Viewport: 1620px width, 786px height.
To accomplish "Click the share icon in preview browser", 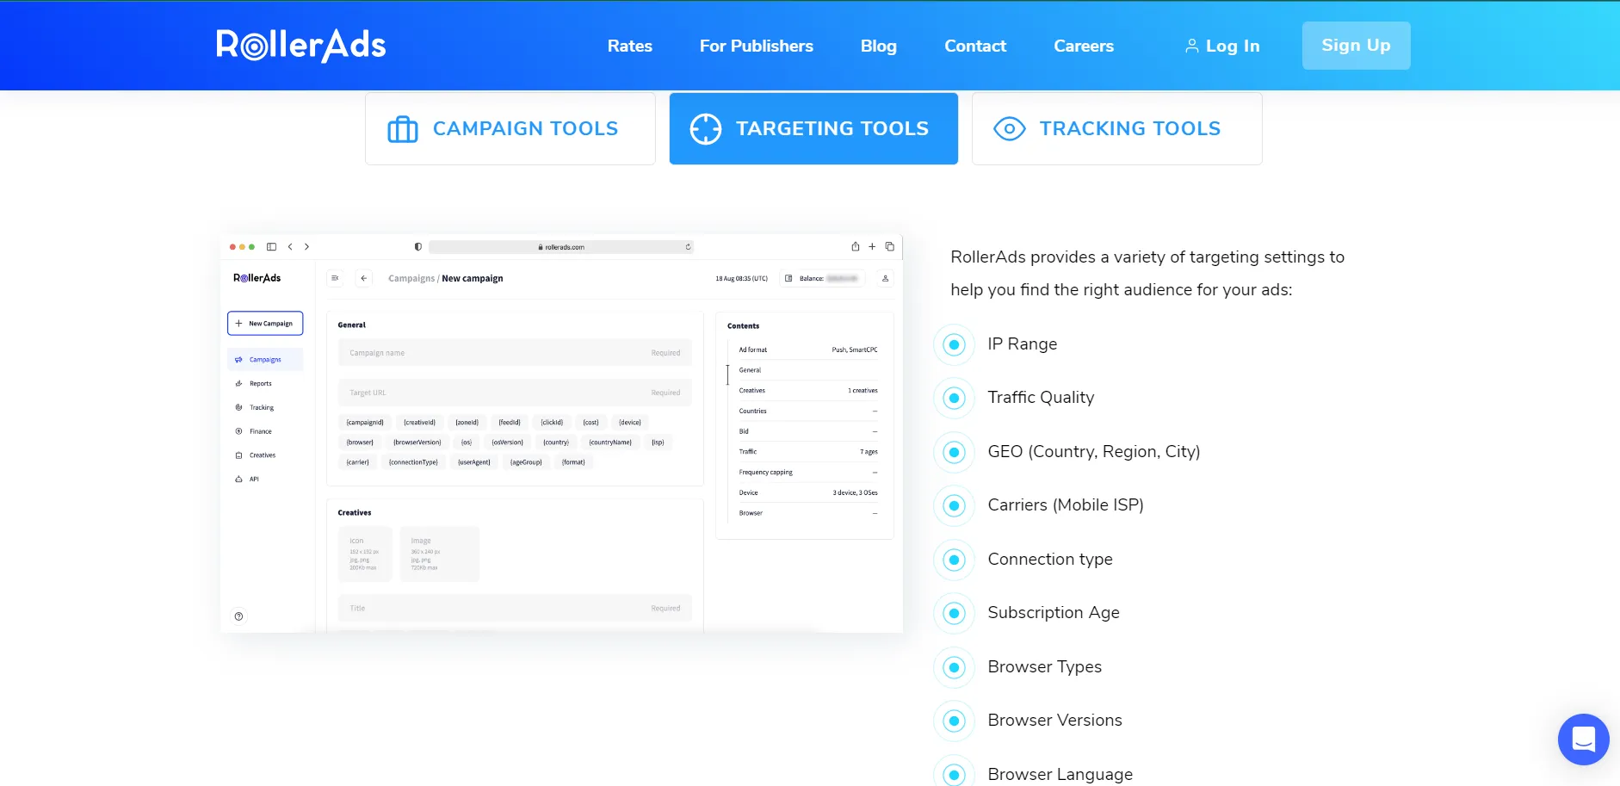I will (x=855, y=246).
